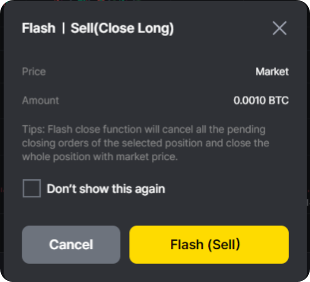
Task: Select the first line of the Tips paragraph
Action: 144,130
